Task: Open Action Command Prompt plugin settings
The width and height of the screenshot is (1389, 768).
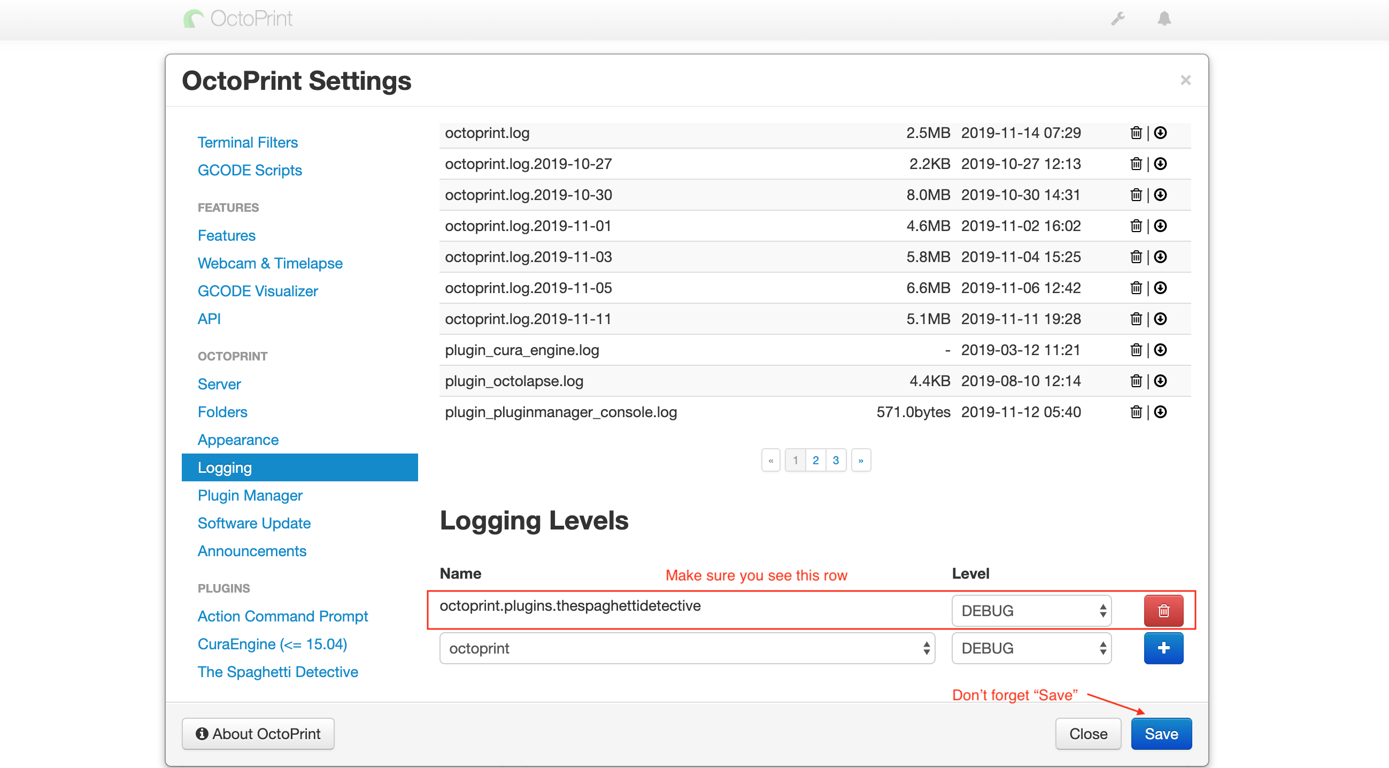Action: coord(282,616)
